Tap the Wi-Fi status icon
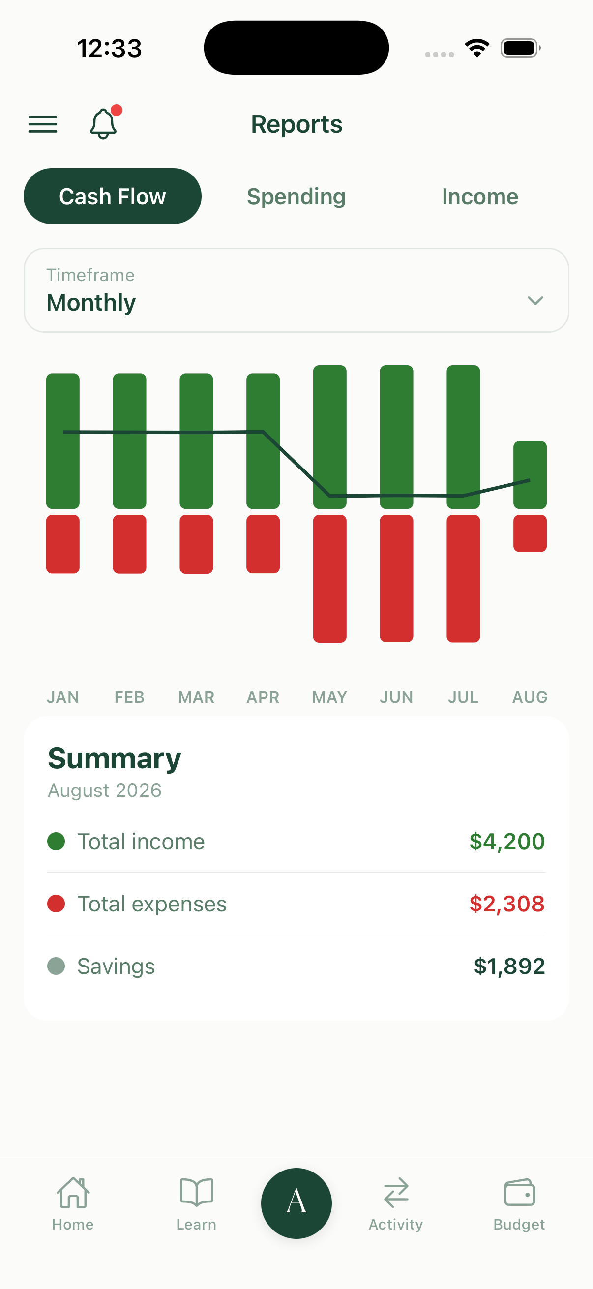Screen dimensions: 593x1289 coord(477,48)
